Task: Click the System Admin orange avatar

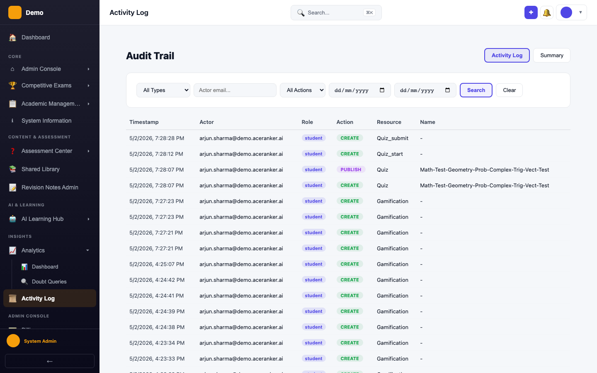Action: [x=13, y=341]
